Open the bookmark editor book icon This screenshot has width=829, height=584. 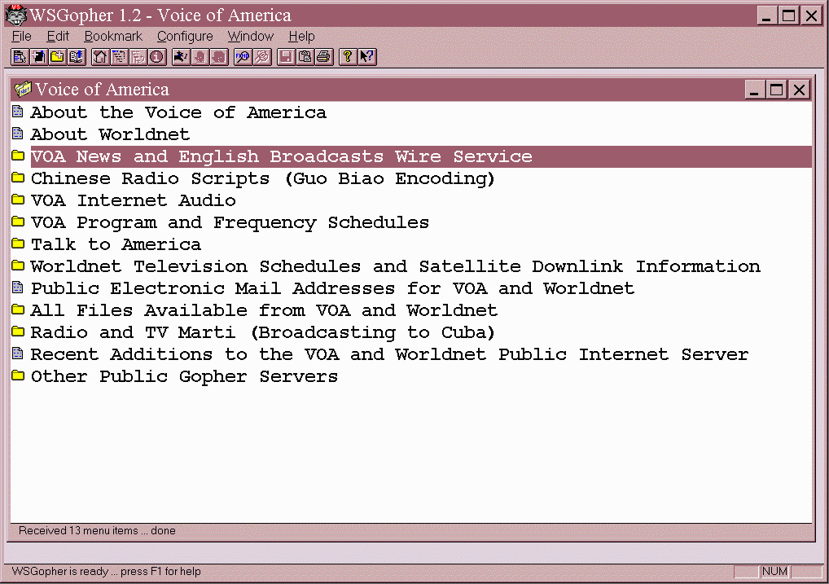77,56
